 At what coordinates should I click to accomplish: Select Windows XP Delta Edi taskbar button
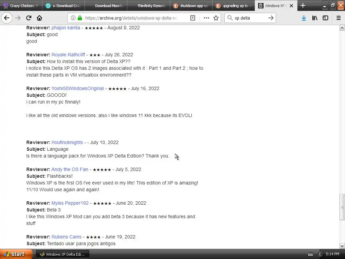62,254
